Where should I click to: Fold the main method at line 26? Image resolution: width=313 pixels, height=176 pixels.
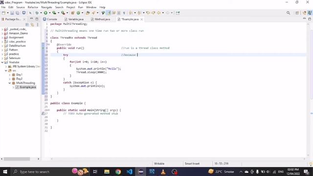(48, 110)
